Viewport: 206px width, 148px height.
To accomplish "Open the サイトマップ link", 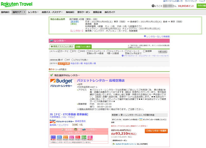I will 191,1.
